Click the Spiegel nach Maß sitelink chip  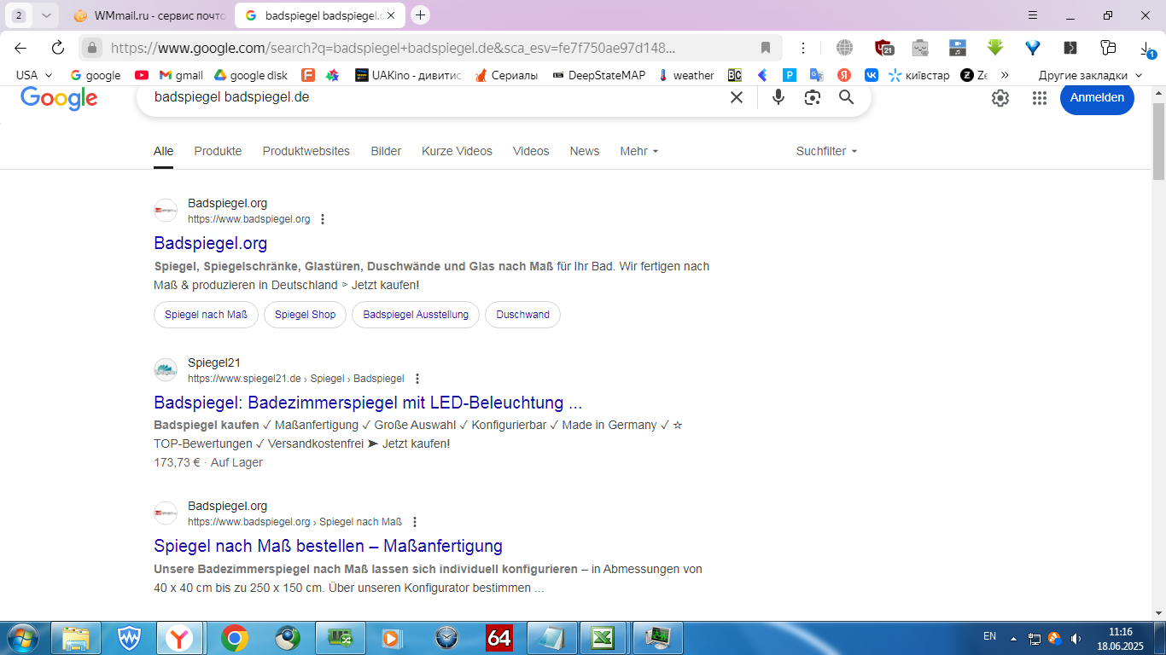206,315
